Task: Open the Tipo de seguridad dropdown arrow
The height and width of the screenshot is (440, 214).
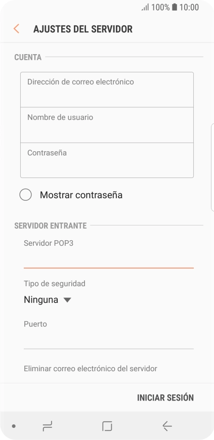Action: pyautogui.click(x=67, y=300)
